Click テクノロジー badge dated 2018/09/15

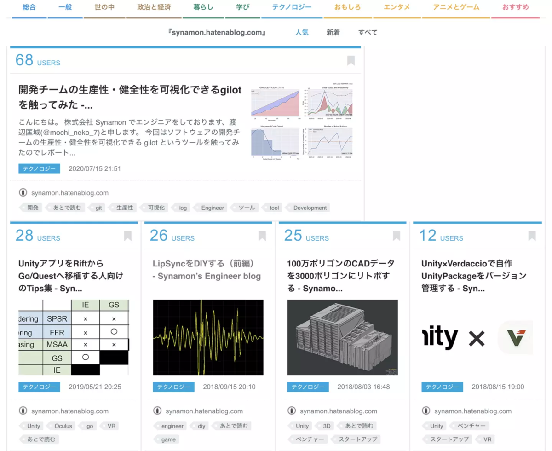tap(174, 387)
